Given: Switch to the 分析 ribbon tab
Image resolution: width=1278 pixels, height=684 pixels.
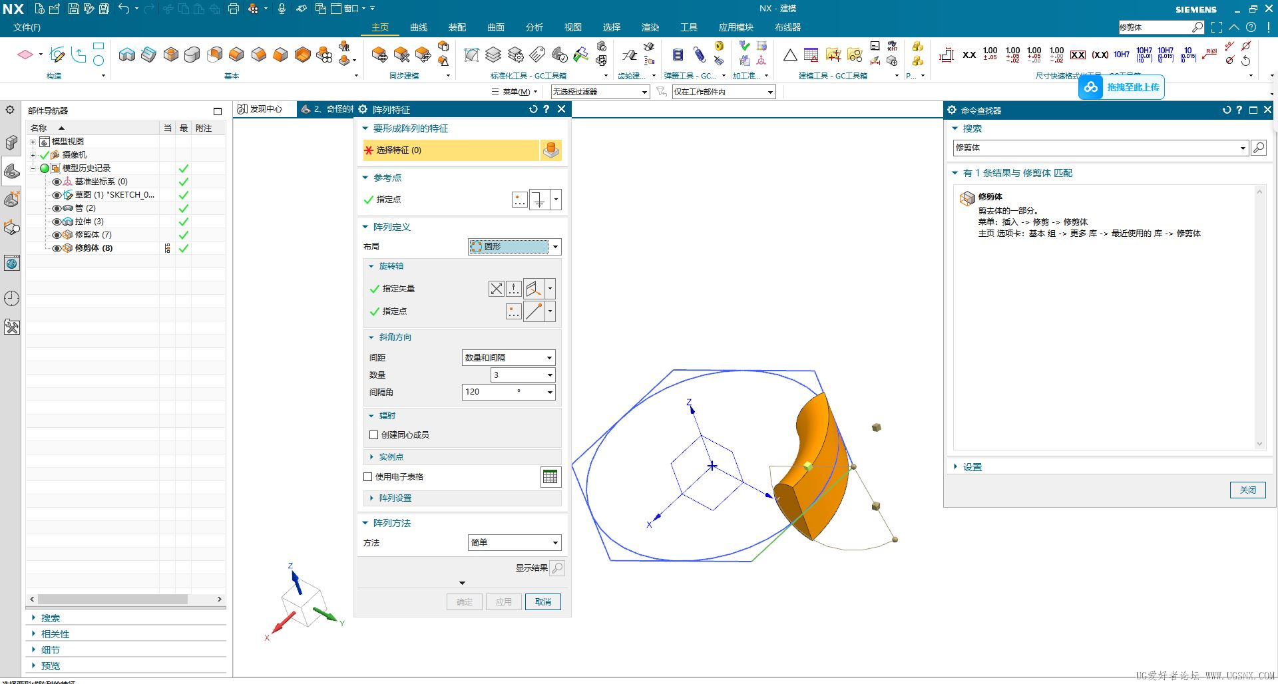Looking at the screenshot, I should pos(534,27).
